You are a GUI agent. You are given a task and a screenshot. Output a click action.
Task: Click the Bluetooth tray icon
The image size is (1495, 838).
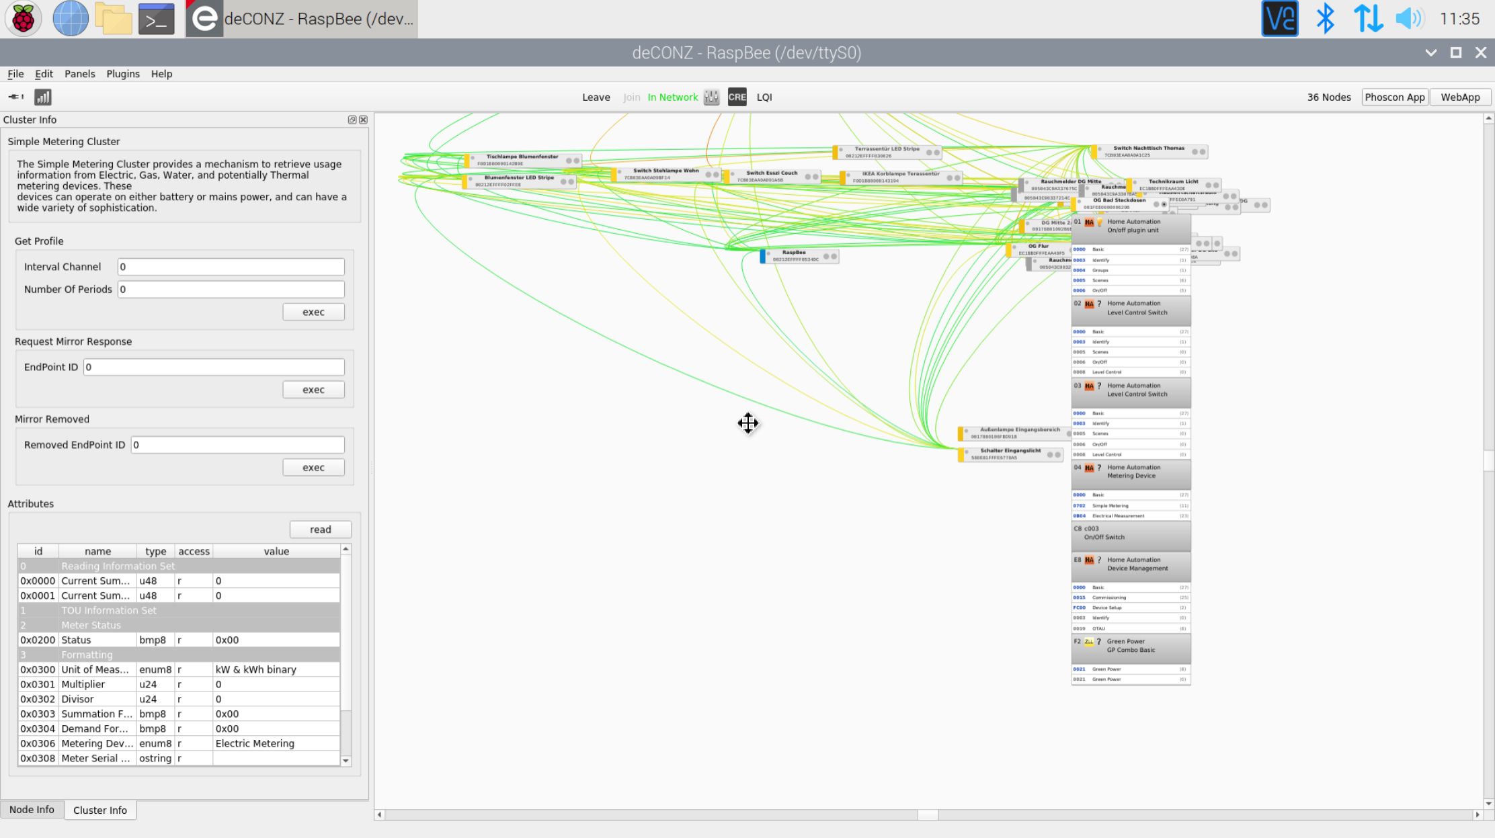coord(1325,19)
